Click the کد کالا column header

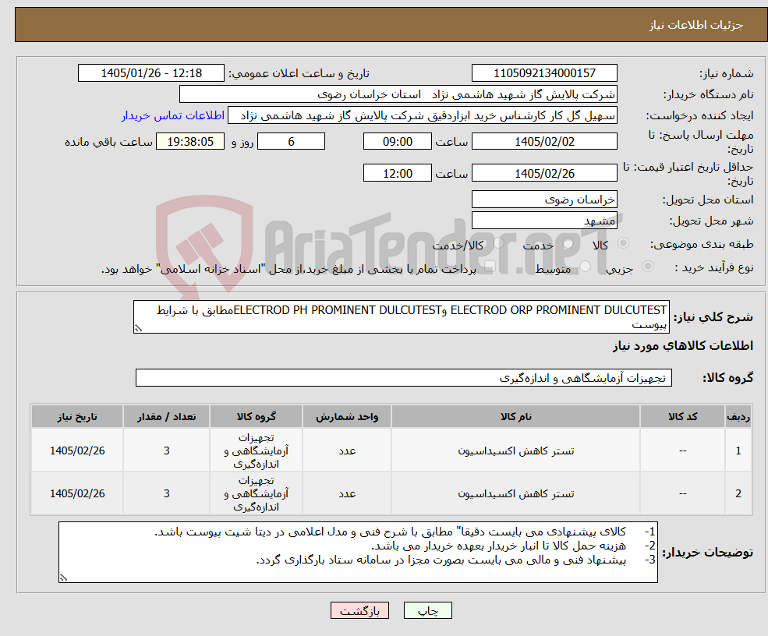(x=683, y=417)
